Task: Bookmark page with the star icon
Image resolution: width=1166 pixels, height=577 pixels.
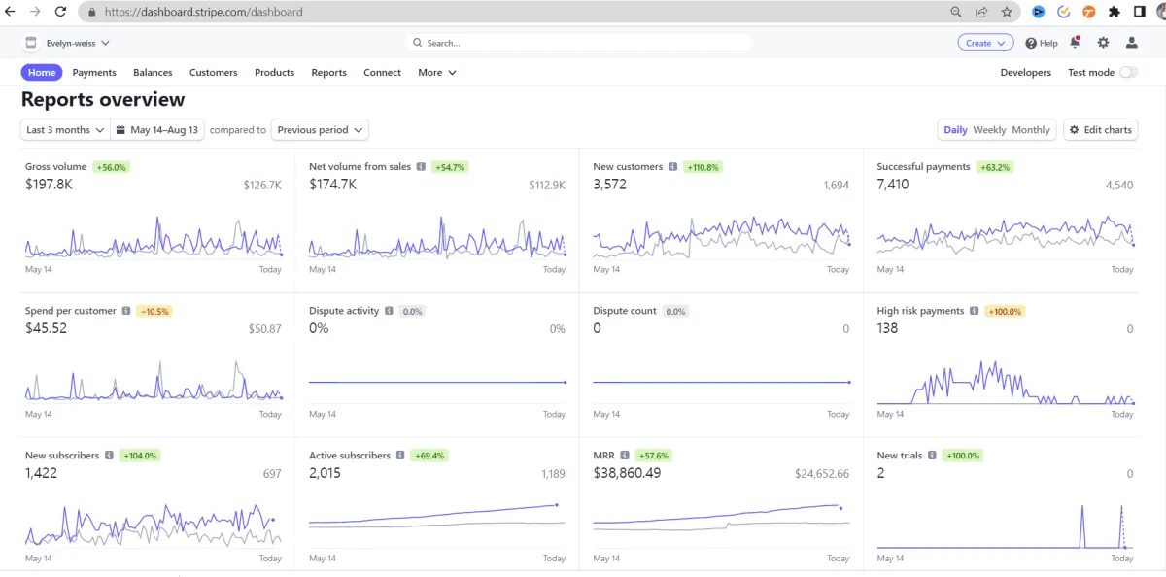Action: point(1007,13)
